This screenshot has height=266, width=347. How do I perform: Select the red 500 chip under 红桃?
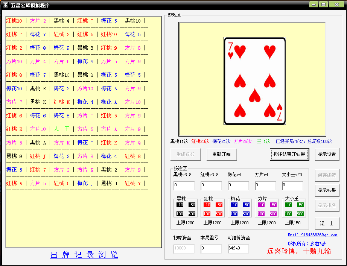(219, 214)
